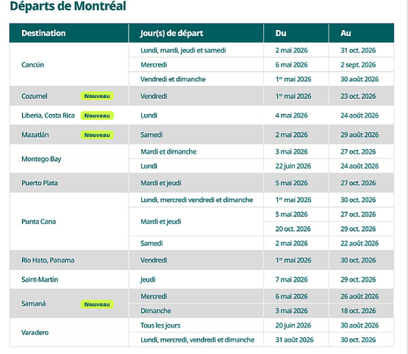Image resolution: width=408 pixels, height=354 pixels.
Task: Click 'Tous les jours' for Varadero
Action: pyautogui.click(x=160, y=325)
